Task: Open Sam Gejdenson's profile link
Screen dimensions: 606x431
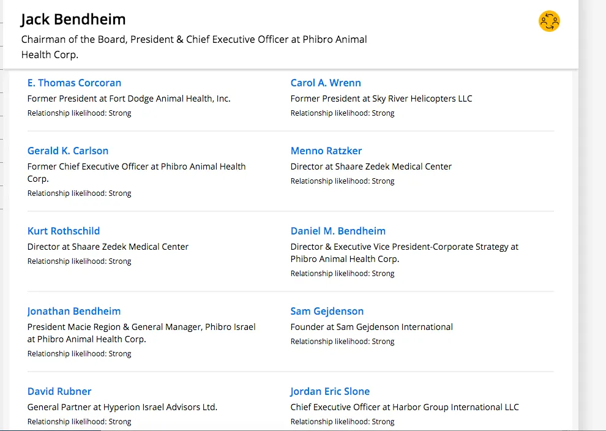Action: (327, 311)
